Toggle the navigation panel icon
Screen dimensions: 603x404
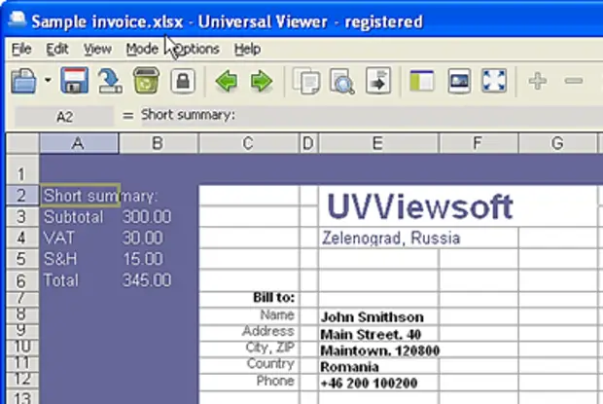[x=421, y=81]
